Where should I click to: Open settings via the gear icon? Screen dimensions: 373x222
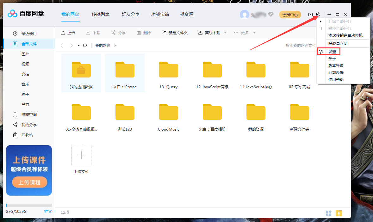(x=318, y=14)
